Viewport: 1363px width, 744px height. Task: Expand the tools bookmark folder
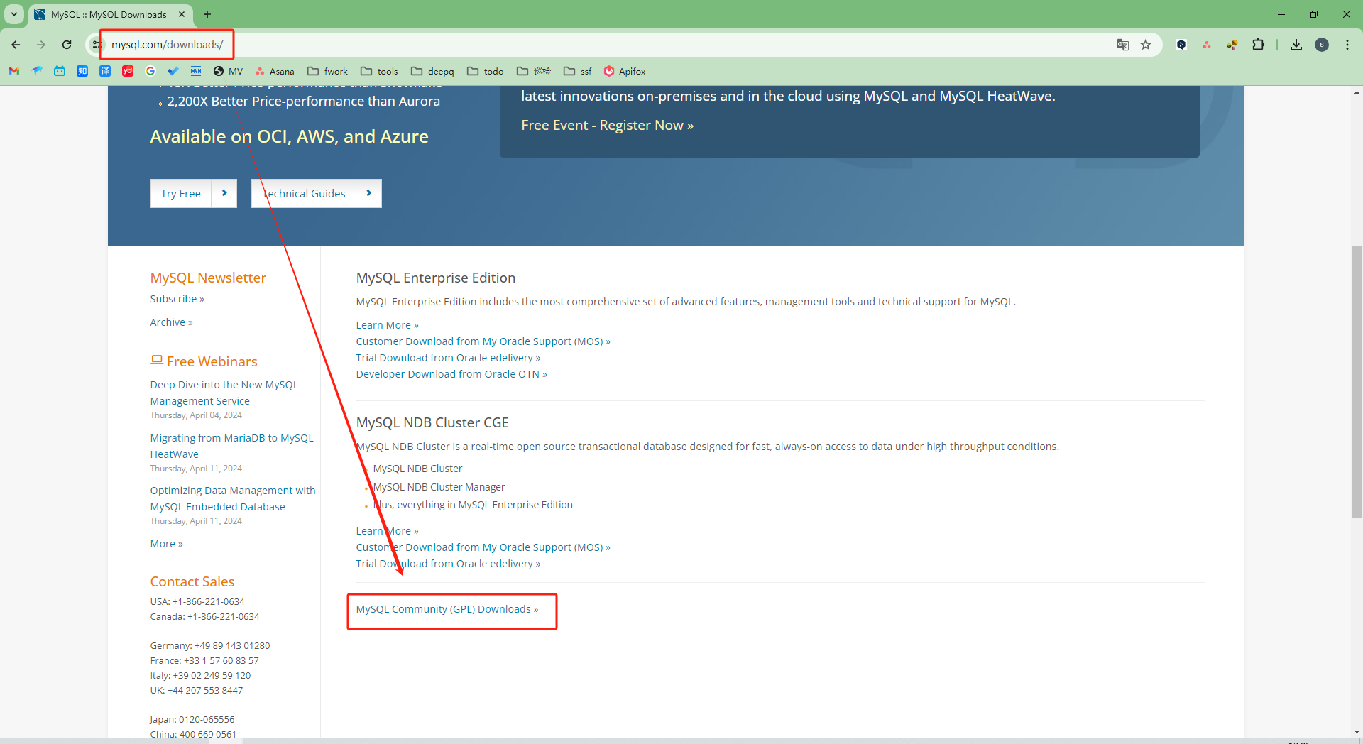tap(379, 71)
